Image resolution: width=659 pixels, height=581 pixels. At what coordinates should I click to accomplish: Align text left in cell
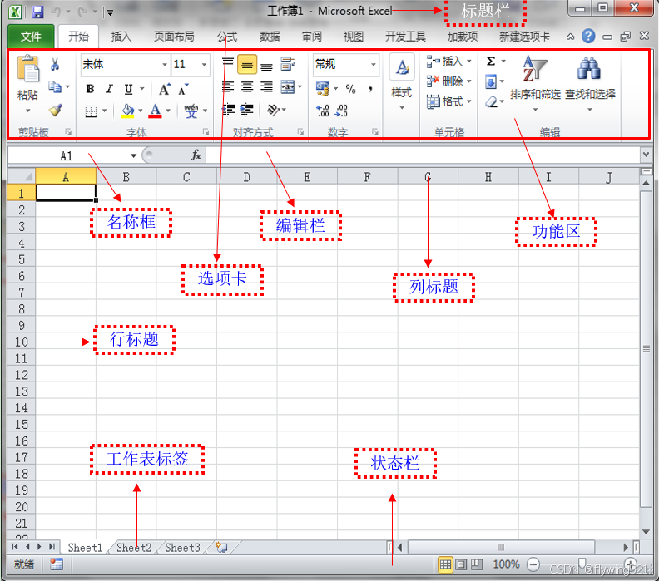[228, 87]
